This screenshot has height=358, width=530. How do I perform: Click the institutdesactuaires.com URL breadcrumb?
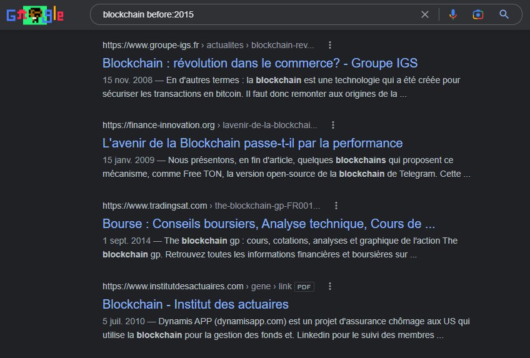pos(197,286)
